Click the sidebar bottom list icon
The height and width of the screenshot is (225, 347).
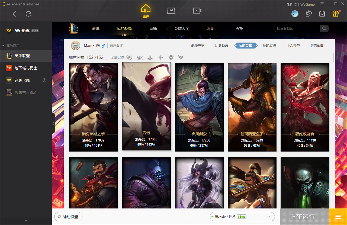(26, 221)
